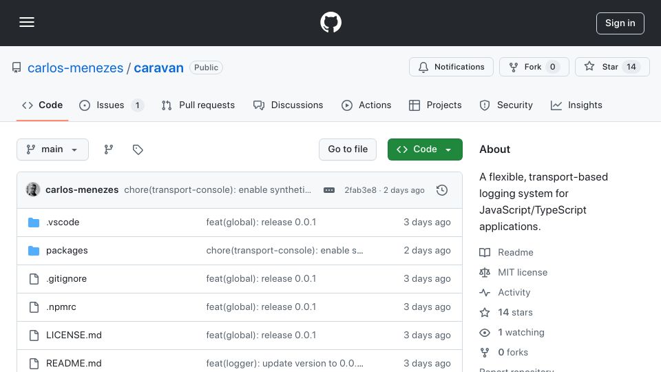661x372 pixels.
Task: View tags via the tag icon
Action: [138, 149]
